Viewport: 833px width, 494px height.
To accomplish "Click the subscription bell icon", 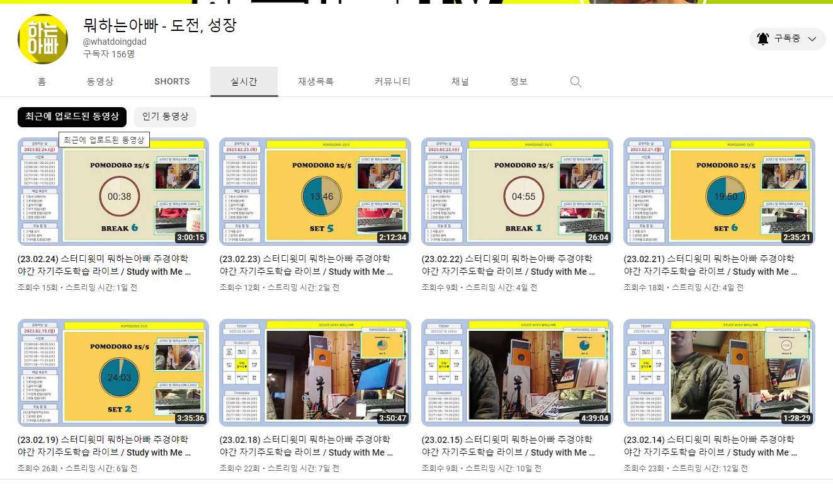I will pyautogui.click(x=762, y=39).
